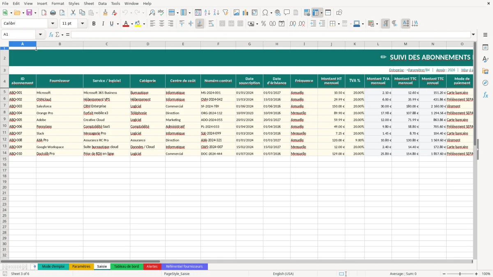This screenshot has height=277, width=493.
Task: Expand the Name Box dropdown
Action: pos(40,34)
